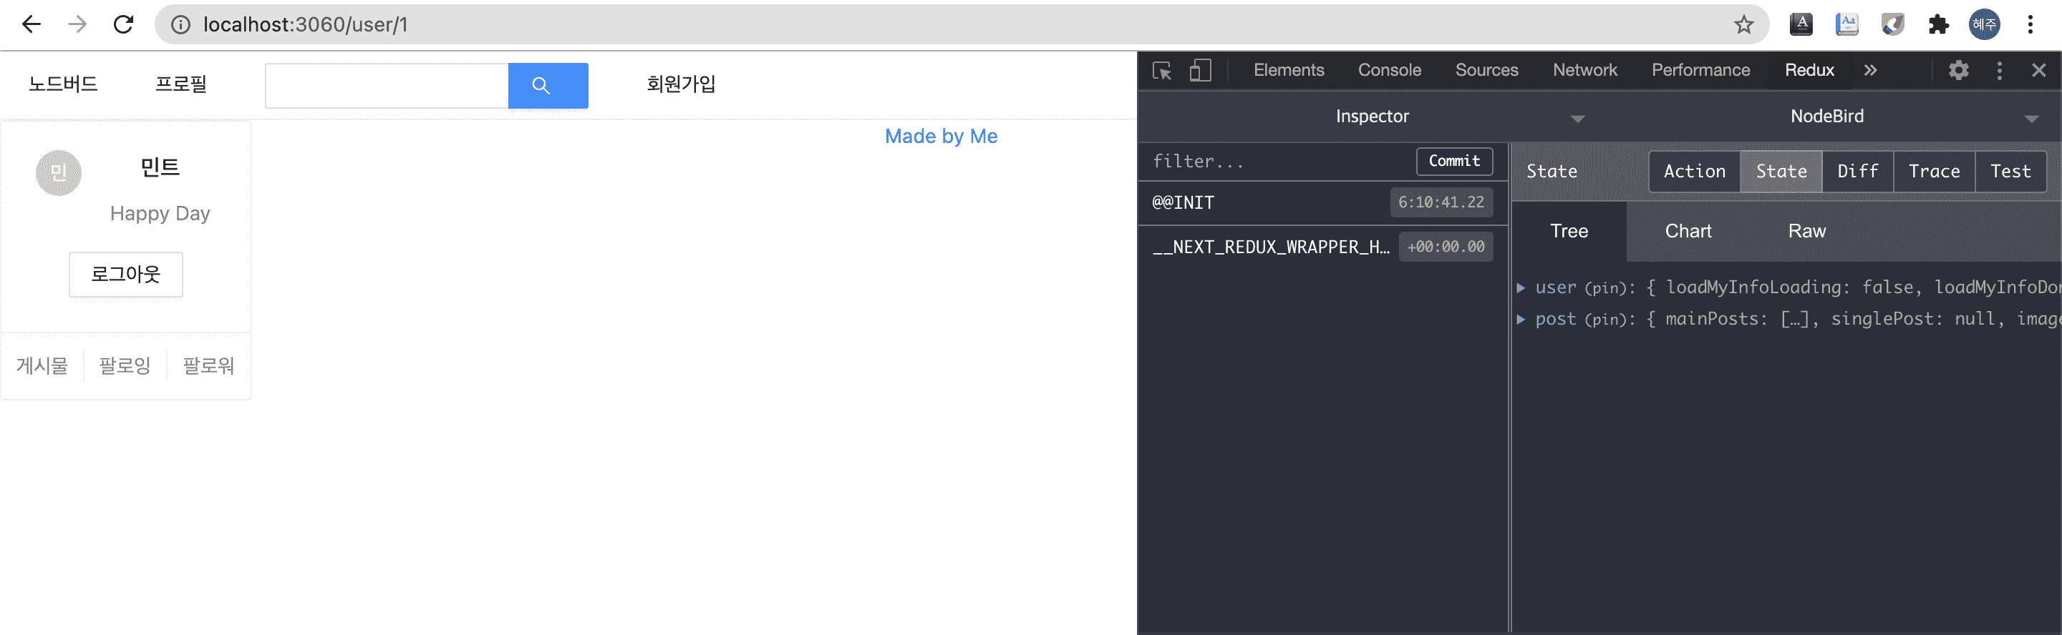
Task: Click the localhost:3060/user/1 address bar
Action: 961,25
